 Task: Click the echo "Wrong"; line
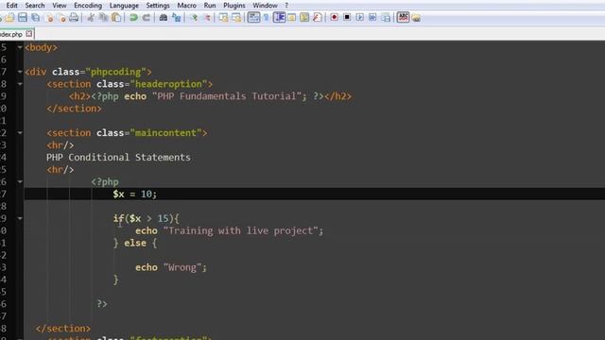pos(171,267)
